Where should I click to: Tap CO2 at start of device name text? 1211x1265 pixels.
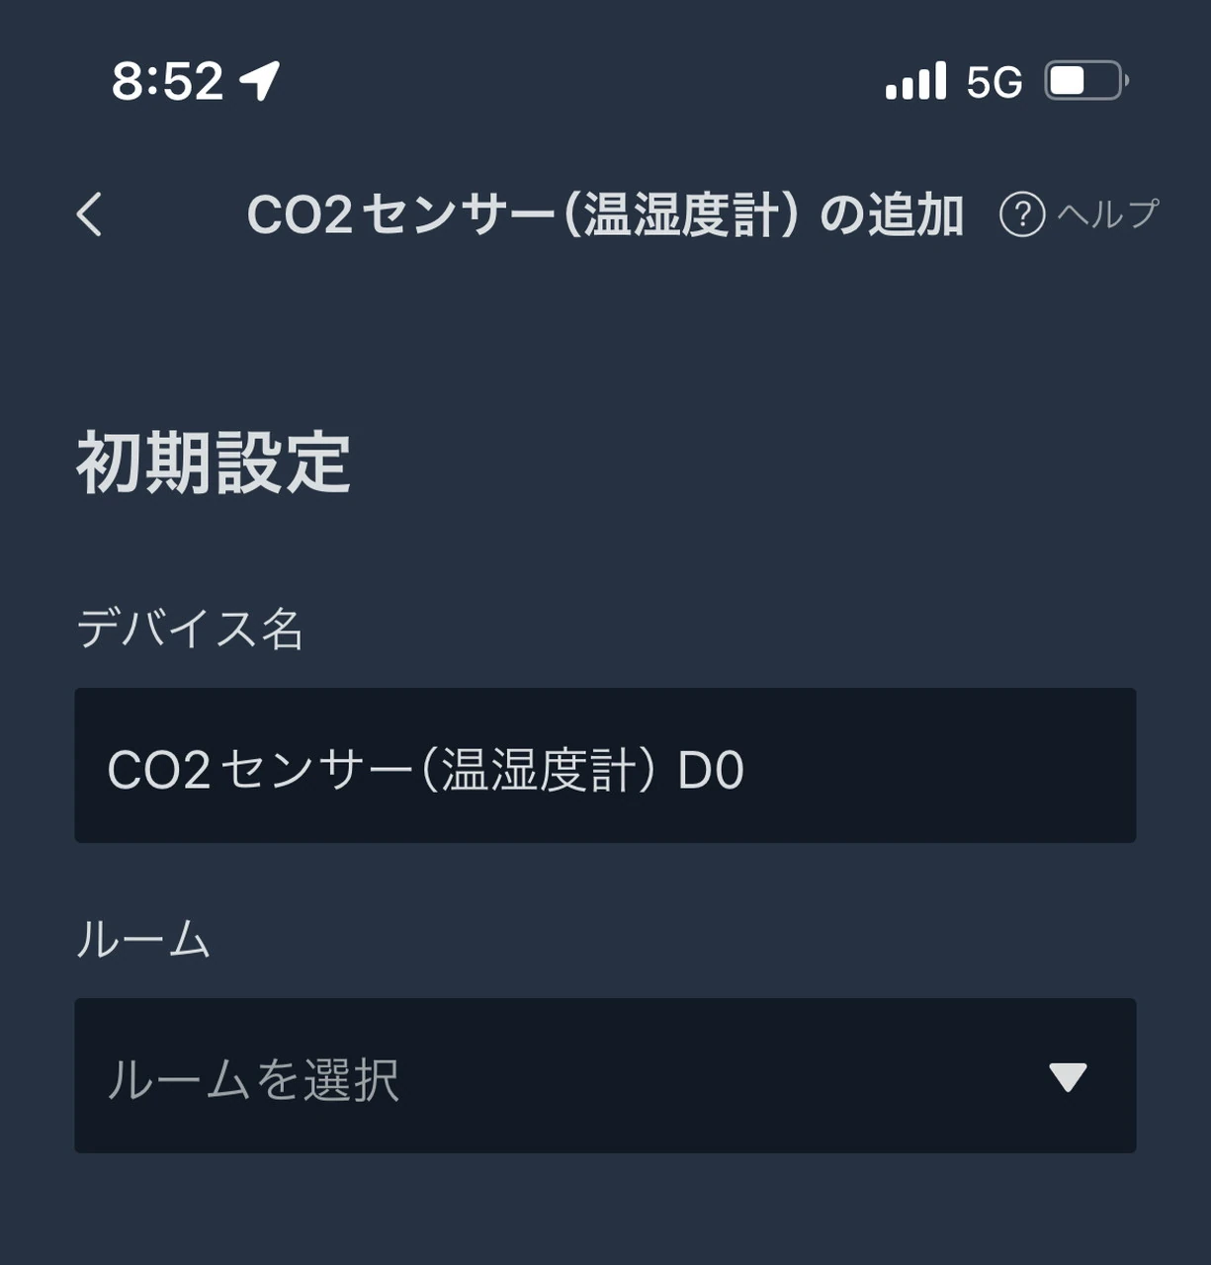click(x=158, y=770)
